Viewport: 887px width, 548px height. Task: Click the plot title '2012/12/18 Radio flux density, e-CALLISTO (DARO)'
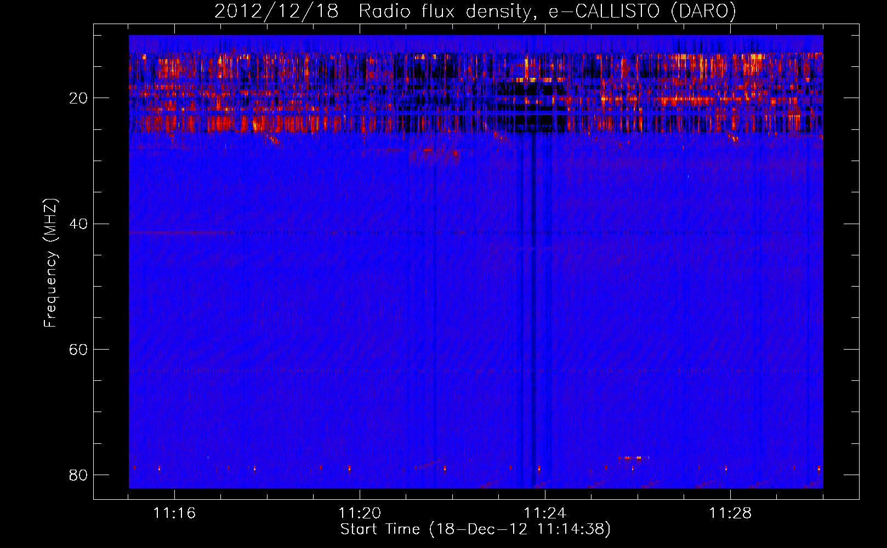click(x=475, y=11)
